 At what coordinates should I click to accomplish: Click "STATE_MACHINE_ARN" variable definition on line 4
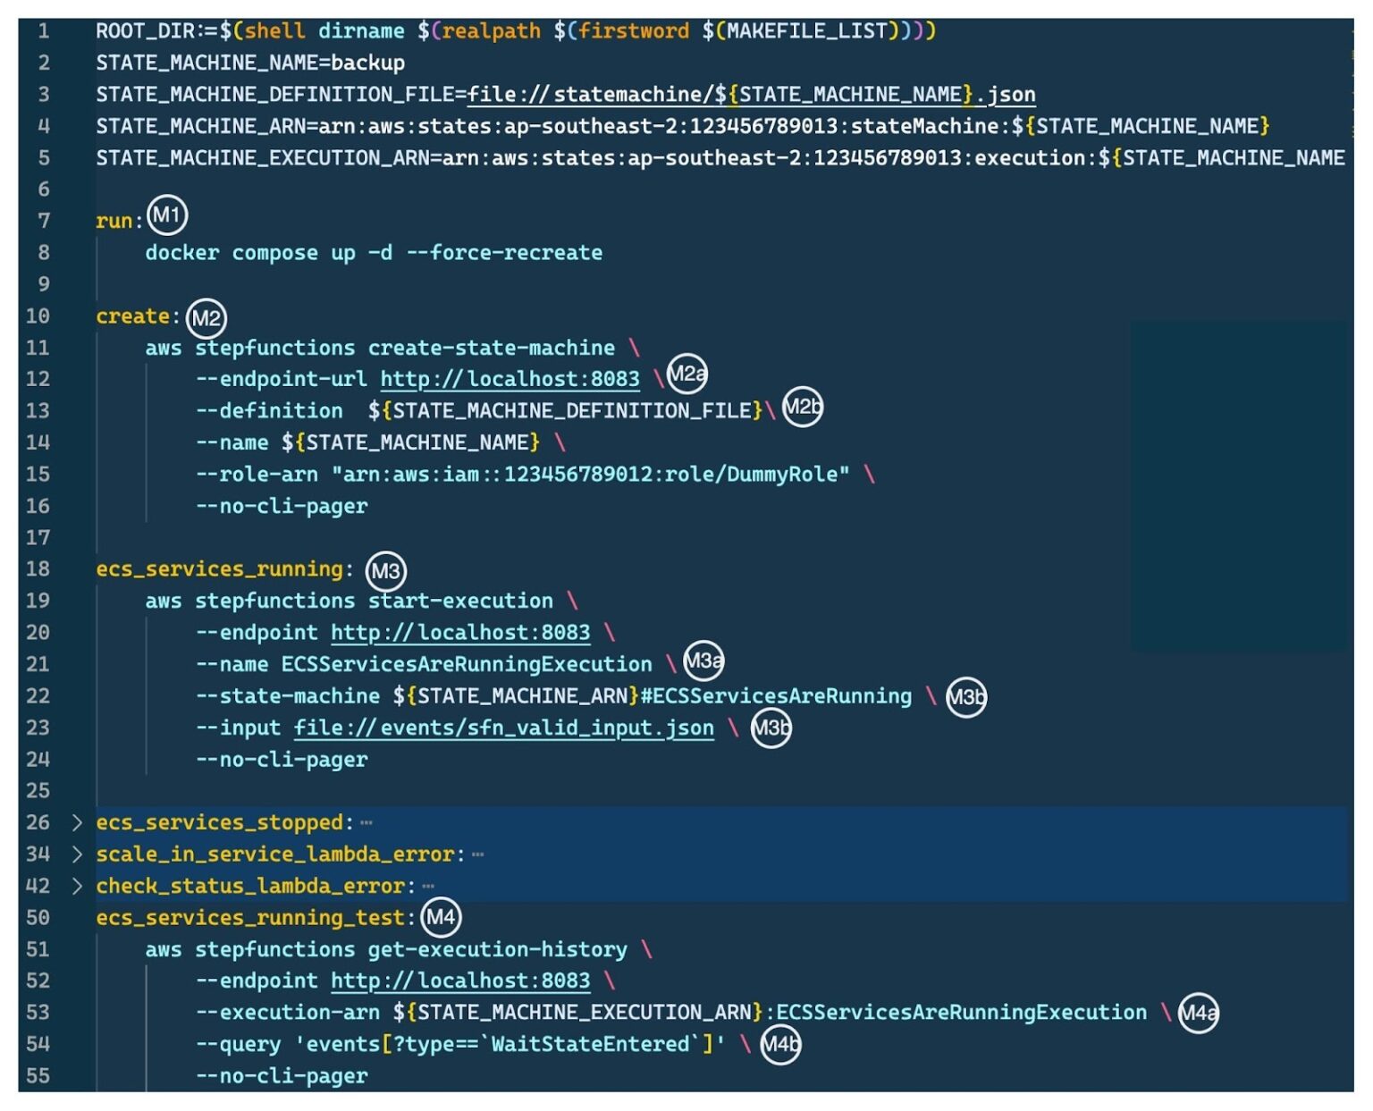[200, 126]
